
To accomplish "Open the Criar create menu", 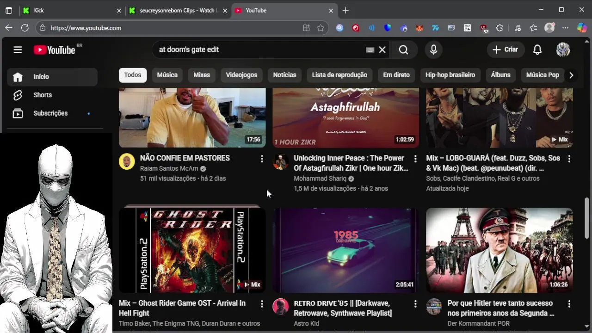I will 505,49.
